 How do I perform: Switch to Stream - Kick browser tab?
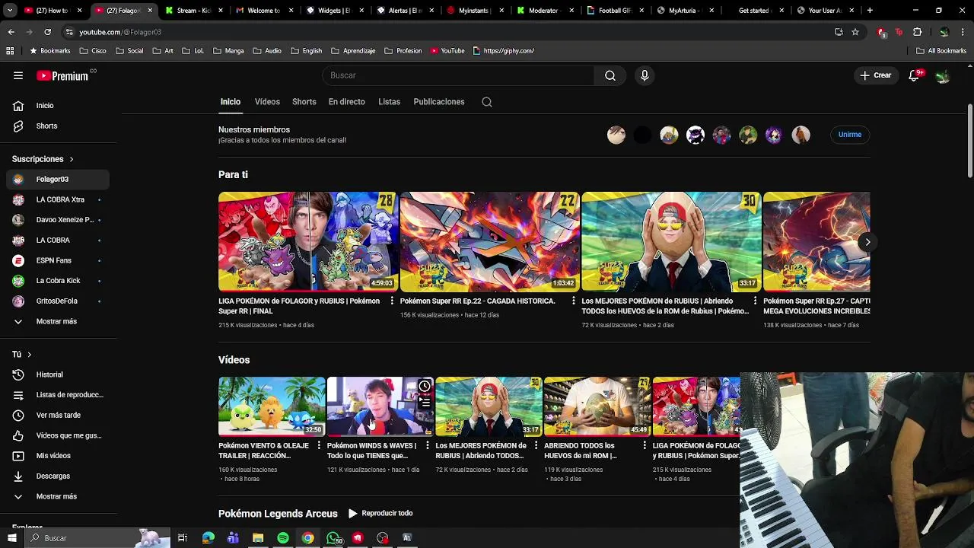[x=193, y=11]
